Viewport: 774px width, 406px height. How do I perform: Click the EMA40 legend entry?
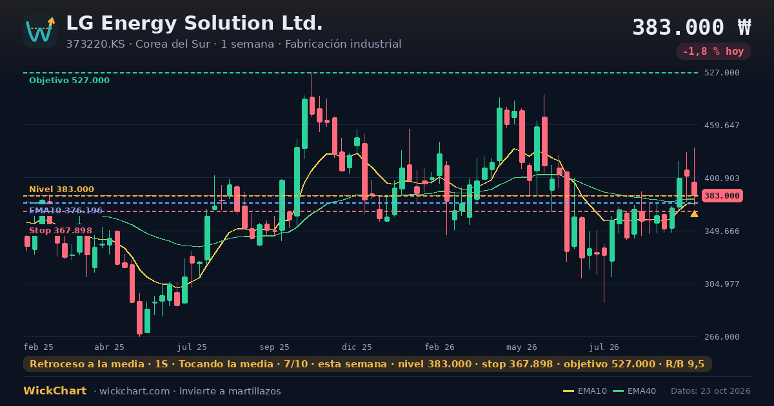(635, 391)
